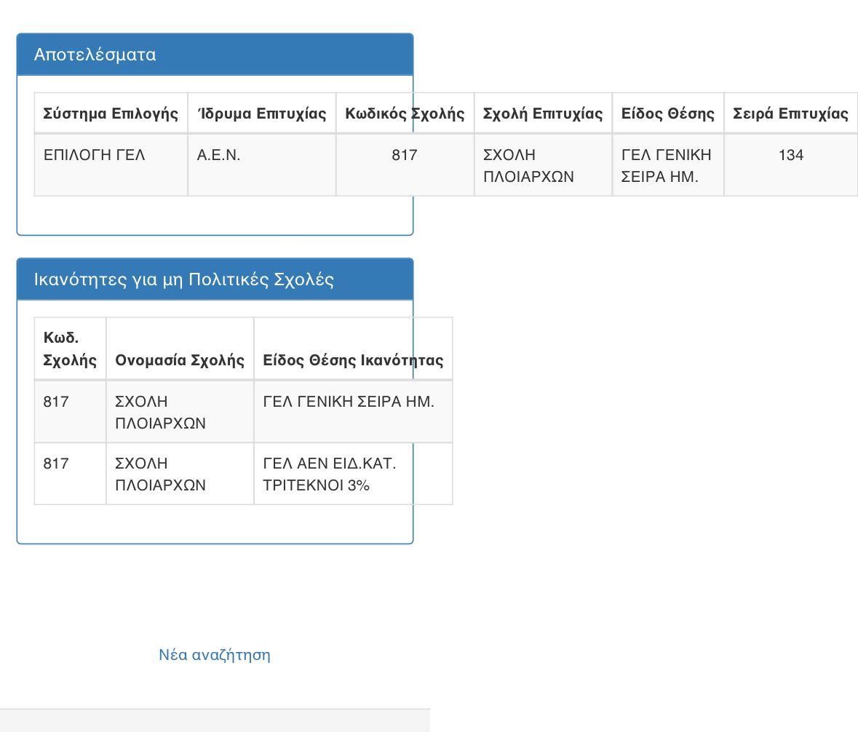This screenshot has height=732, width=858.
Task: Select the 'Ίδρυμα Επιτυχίας' column header
Action: pos(261,114)
